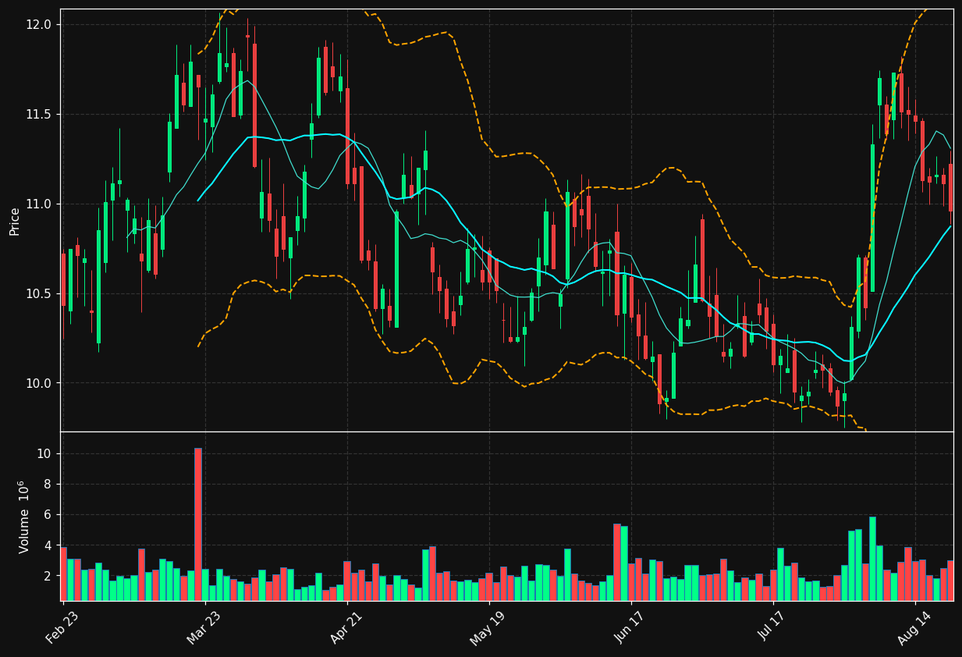
Task: Click the volume axis label 2
Action: coord(47,576)
